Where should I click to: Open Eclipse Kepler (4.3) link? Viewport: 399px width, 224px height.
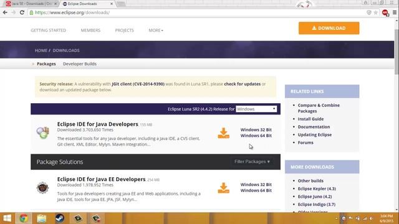click(x=317, y=189)
